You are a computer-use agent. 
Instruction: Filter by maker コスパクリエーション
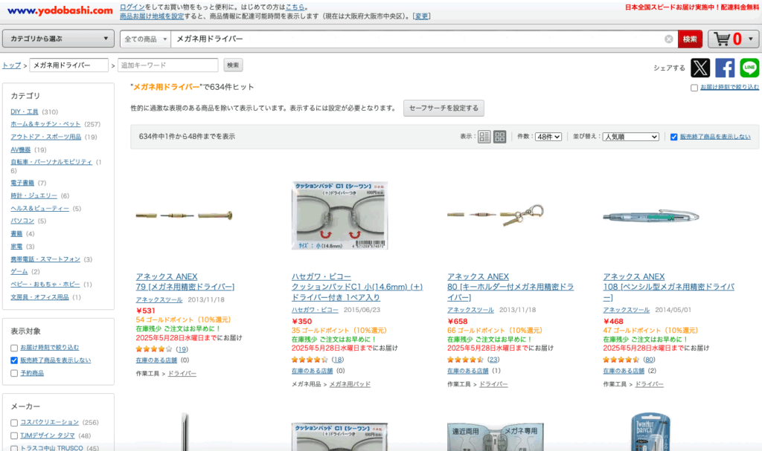point(14,423)
